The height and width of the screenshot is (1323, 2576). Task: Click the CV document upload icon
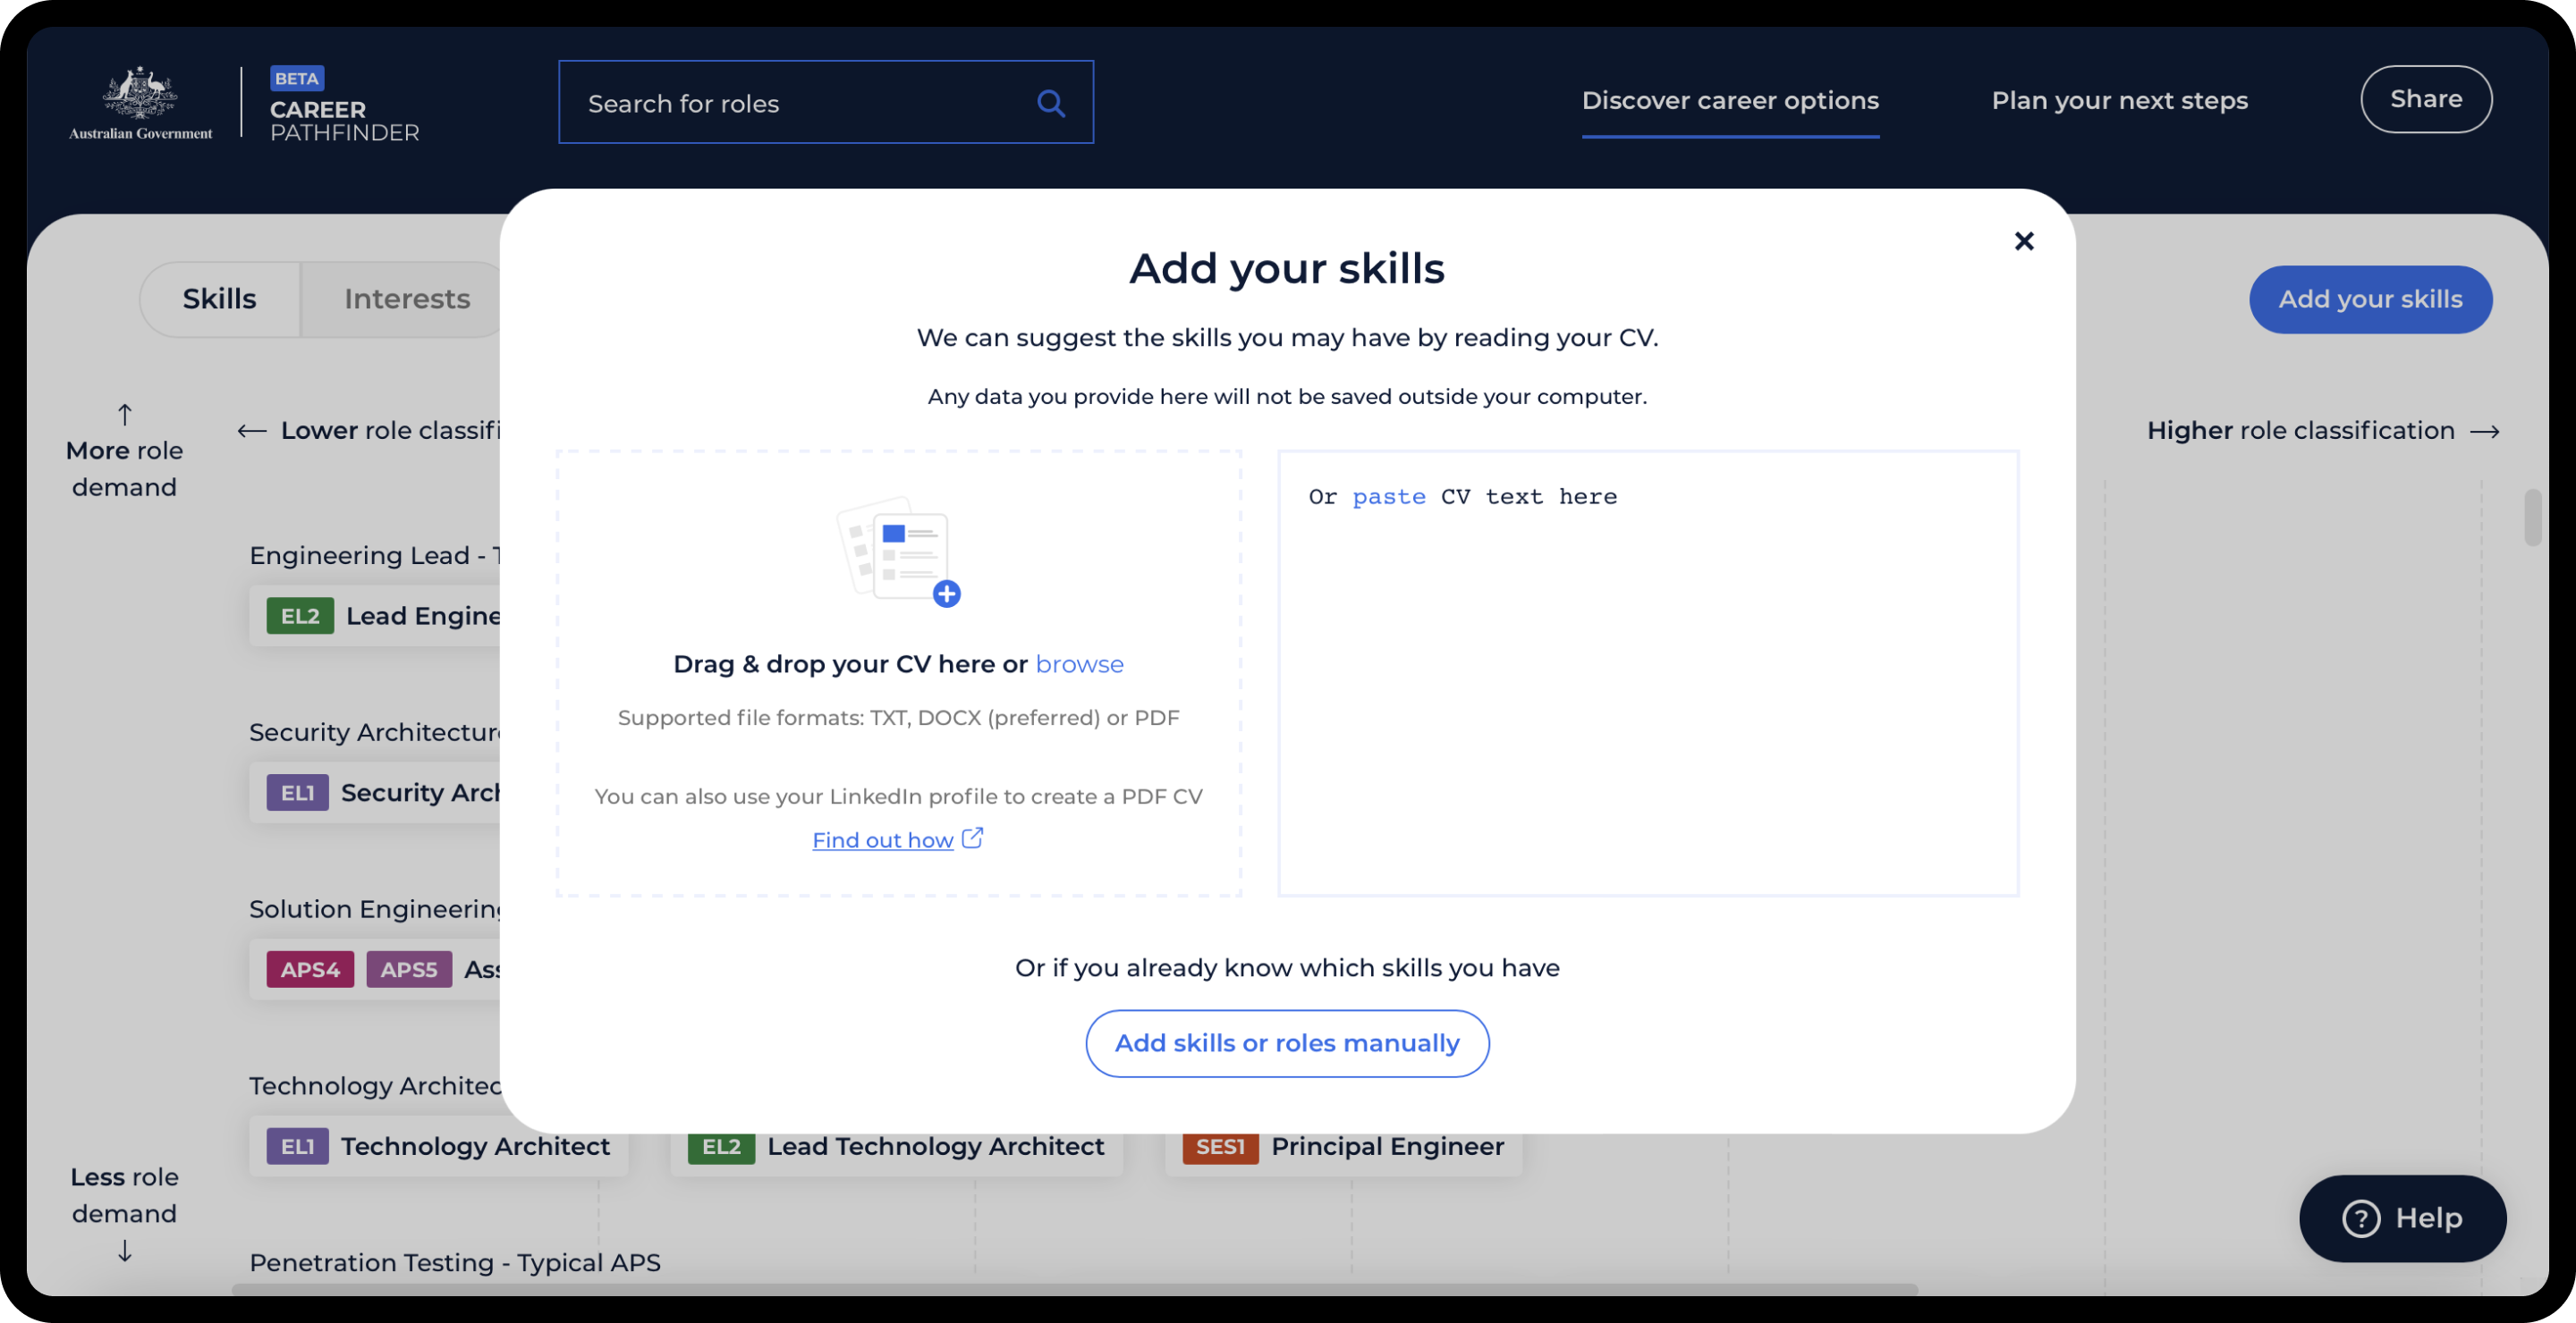click(x=898, y=552)
